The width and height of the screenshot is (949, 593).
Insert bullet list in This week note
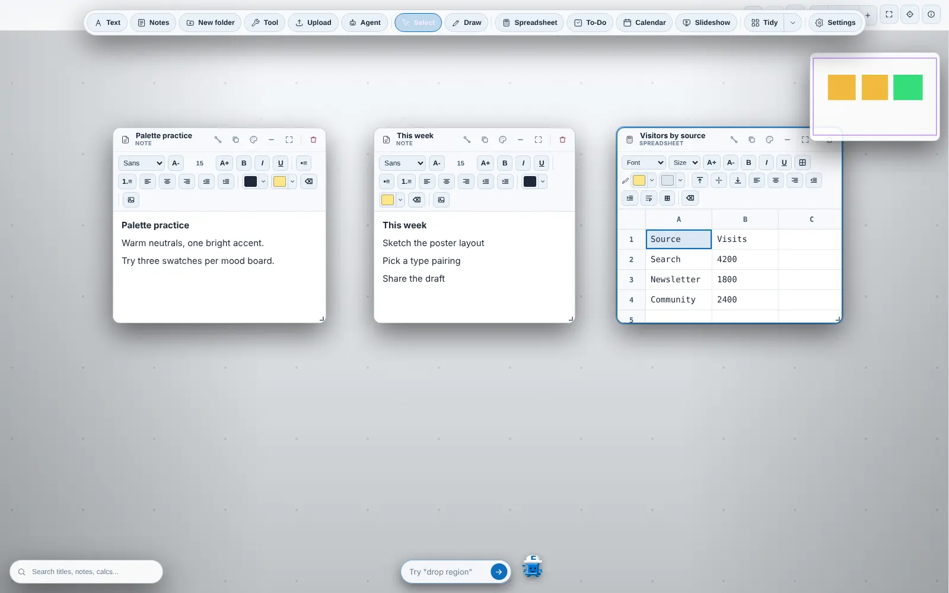[x=387, y=181]
